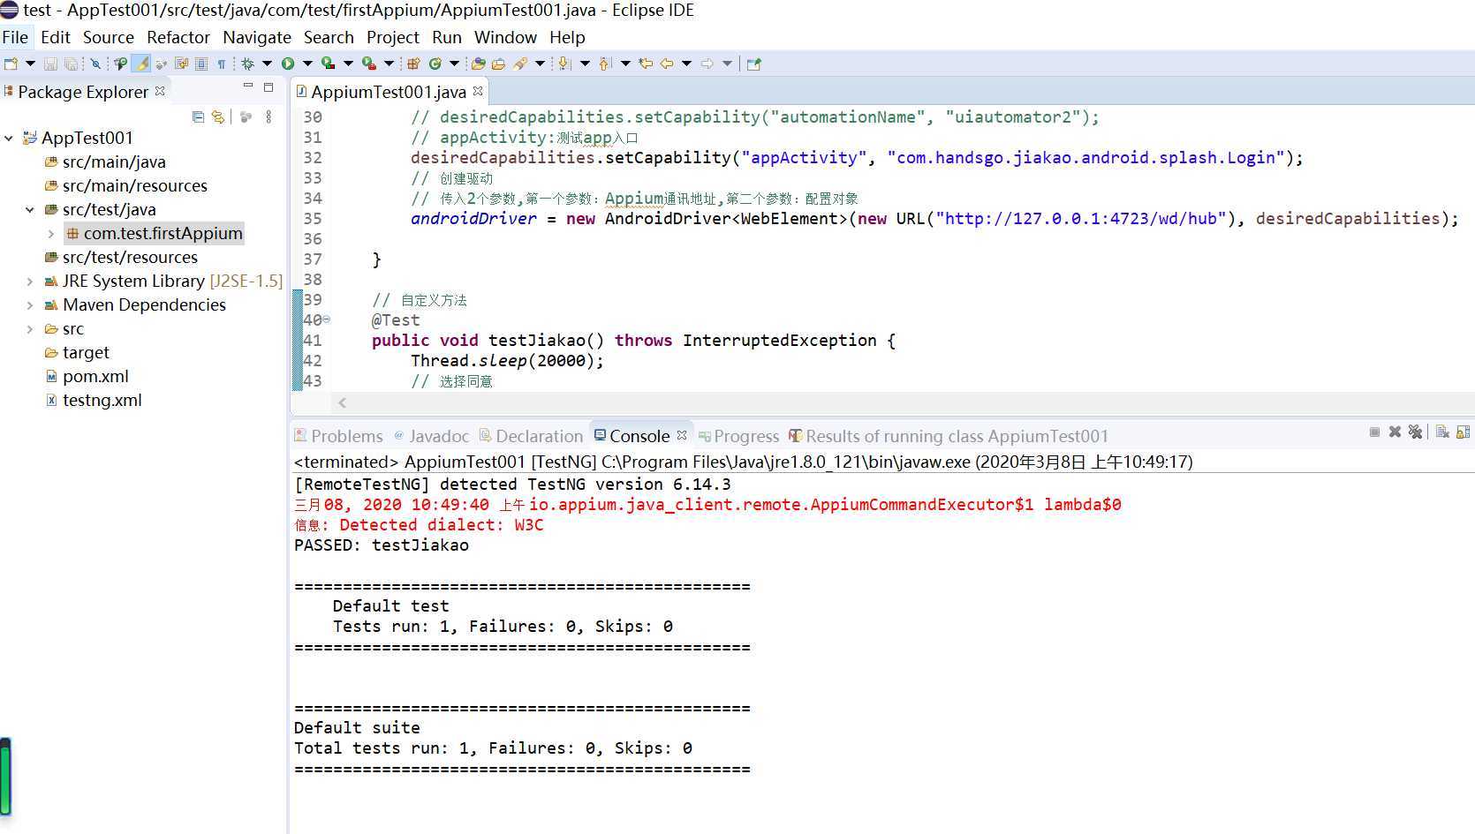Expand JRE System Library node
The image size is (1475, 834).
[30, 281]
